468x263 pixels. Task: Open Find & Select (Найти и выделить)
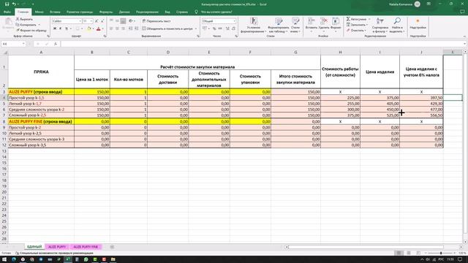(397, 25)
